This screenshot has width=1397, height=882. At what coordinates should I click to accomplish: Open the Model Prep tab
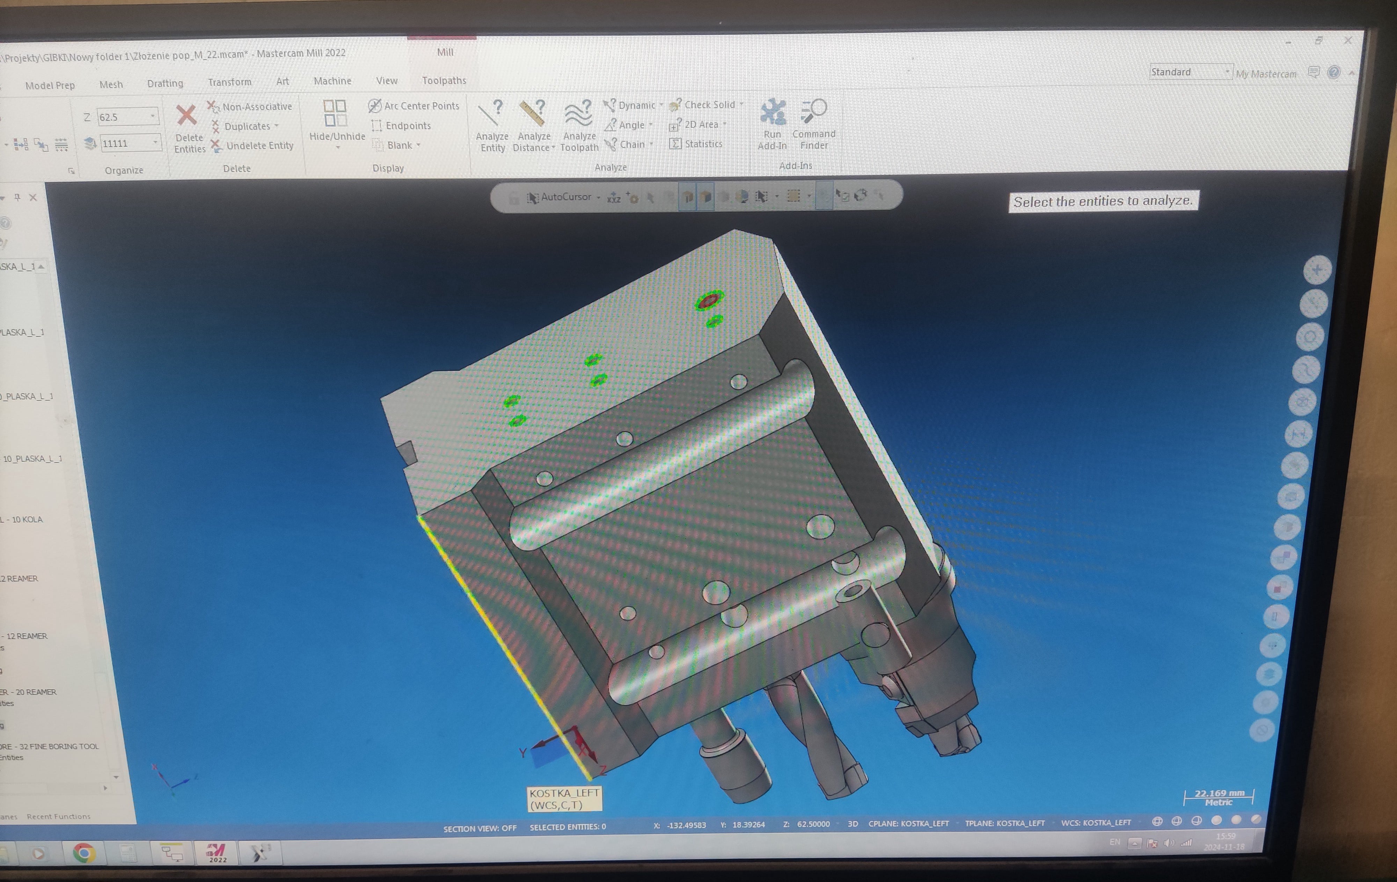point(50,85)
